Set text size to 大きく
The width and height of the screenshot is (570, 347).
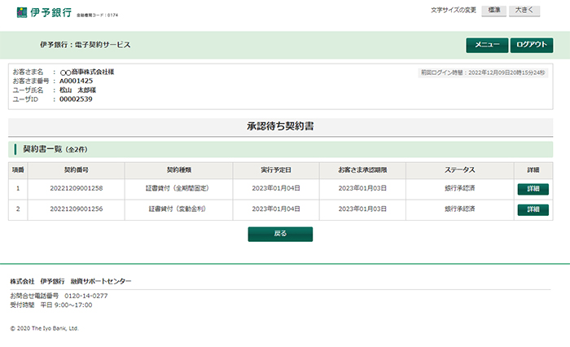pyautogui.click(x=524, y=11)
